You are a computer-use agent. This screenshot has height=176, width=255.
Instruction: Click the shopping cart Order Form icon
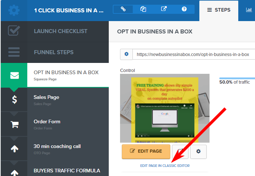[x=15, y=124]
